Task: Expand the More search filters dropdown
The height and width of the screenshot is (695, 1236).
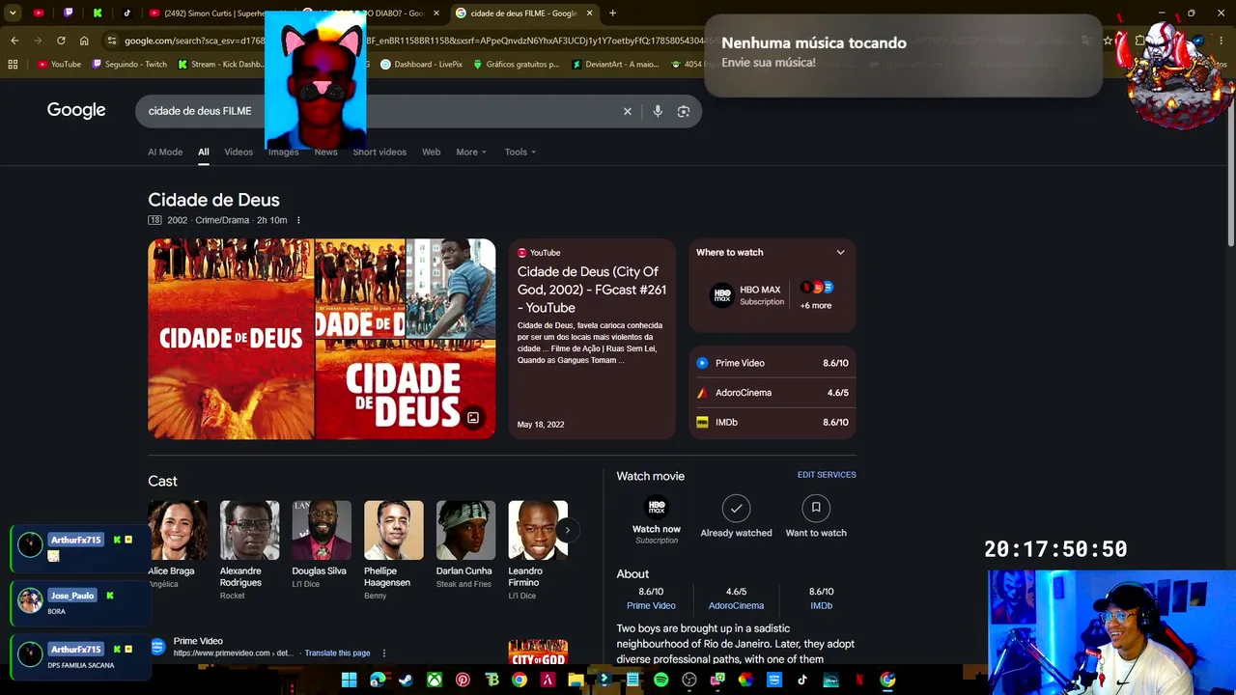Action: (471, 152)
